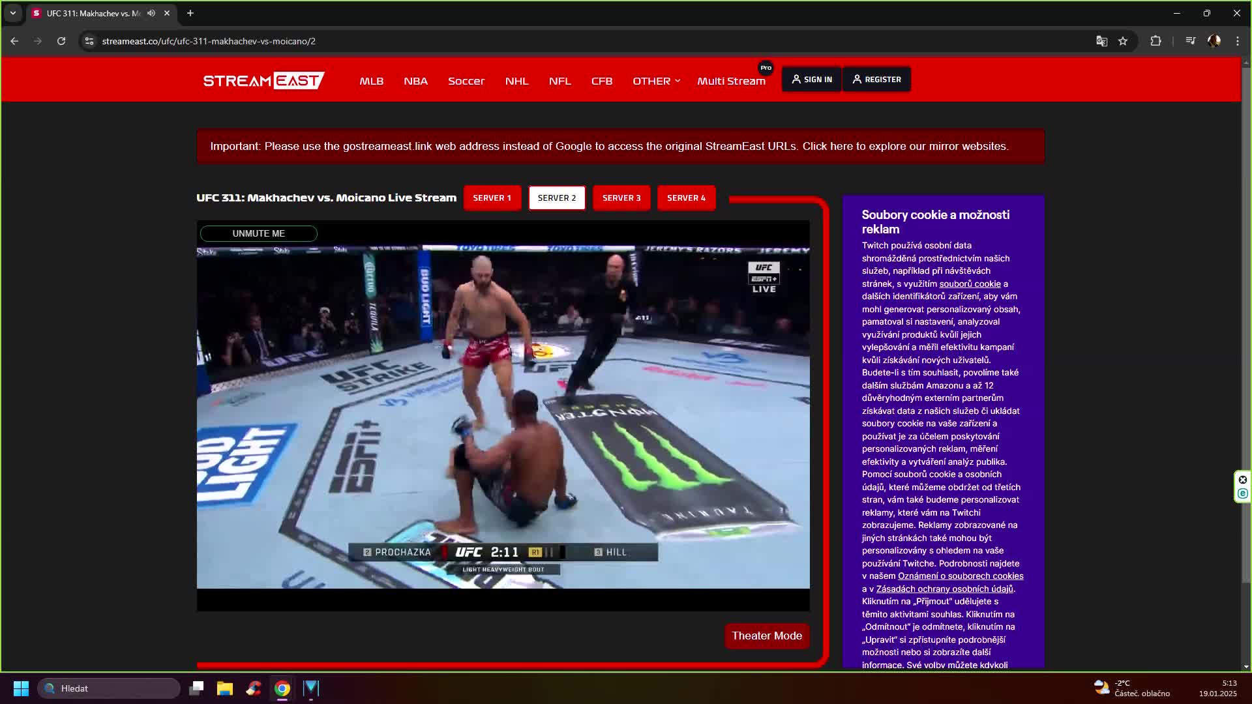This screenshot has width=1252, height=704.
Task: Click Chrome icon on taskbar
Action: click(282, 688)
